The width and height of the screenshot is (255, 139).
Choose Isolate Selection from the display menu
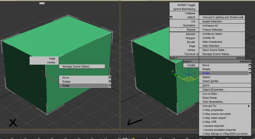[x=212, y=22]
